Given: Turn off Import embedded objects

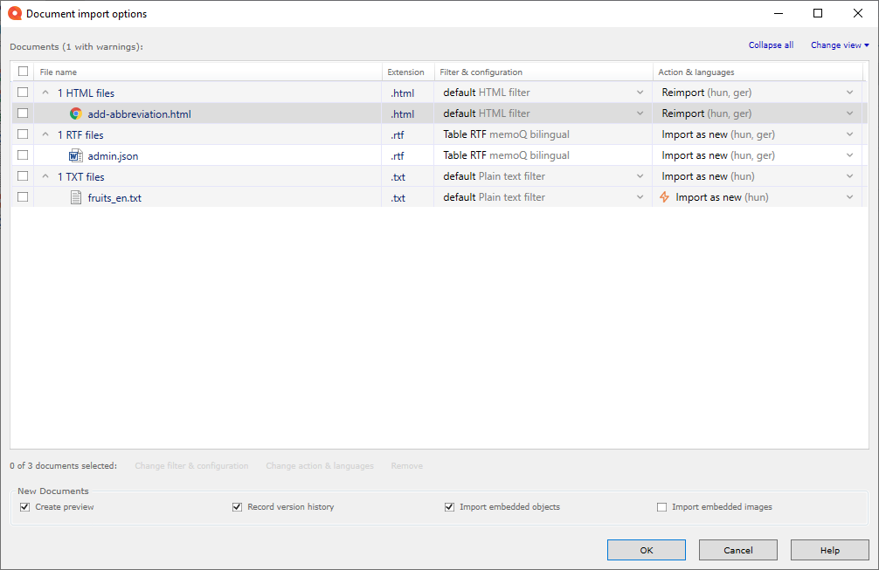Looking at the screenshot, I should click(449, 506).
